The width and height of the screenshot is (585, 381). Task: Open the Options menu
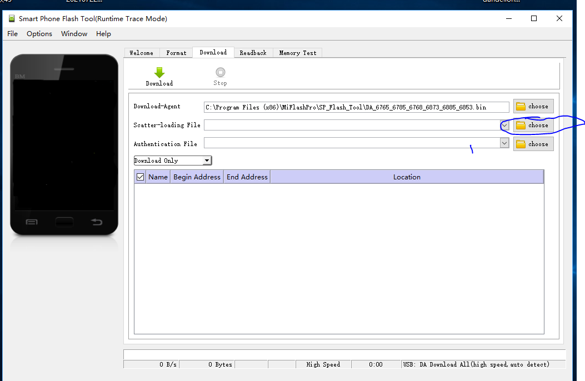tap(39, 33)
